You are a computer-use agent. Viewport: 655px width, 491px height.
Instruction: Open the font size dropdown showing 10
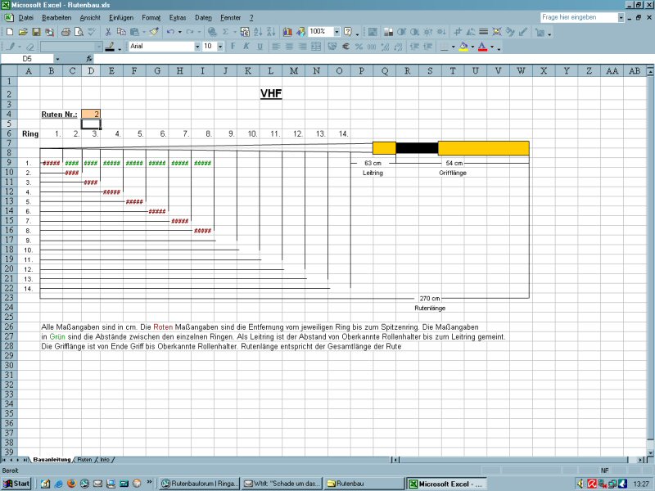coord(219,47)
